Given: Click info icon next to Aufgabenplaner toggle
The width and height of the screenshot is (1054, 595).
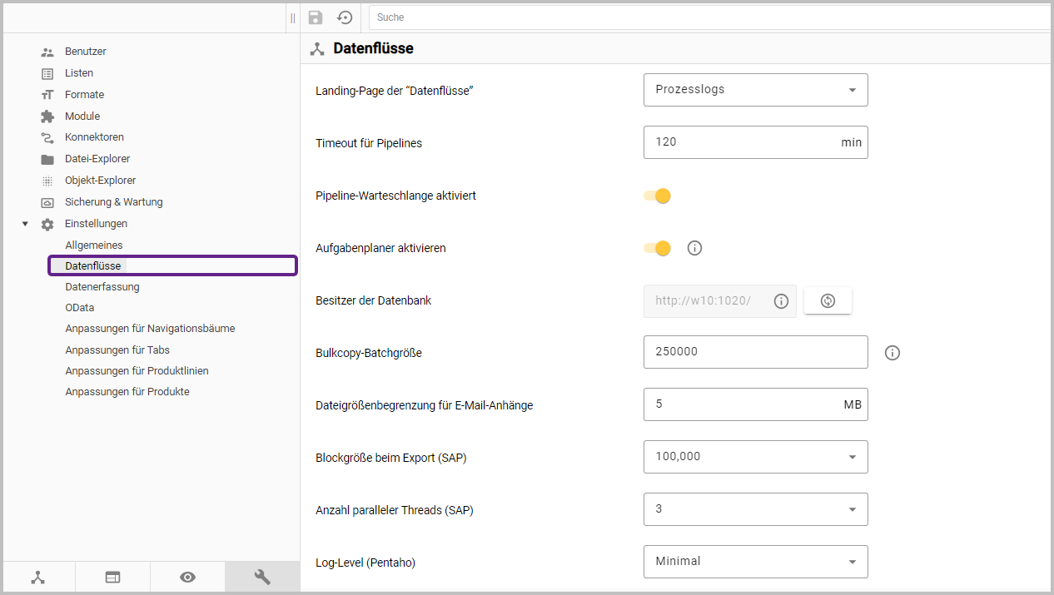Looking at the screenshot, I should 695,248.
